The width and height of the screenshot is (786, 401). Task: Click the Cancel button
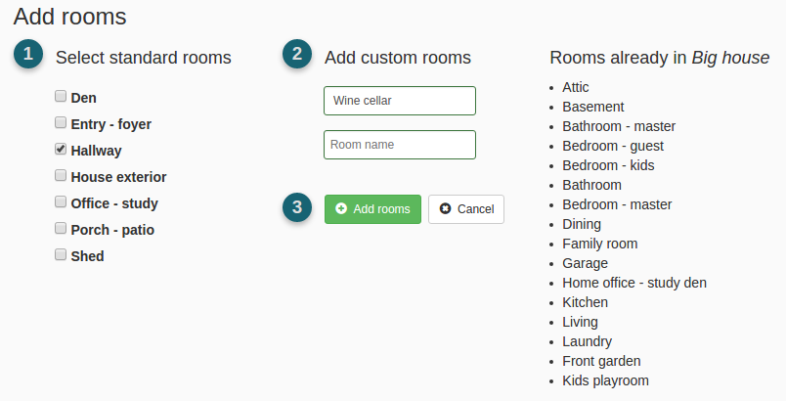(466, 209)
